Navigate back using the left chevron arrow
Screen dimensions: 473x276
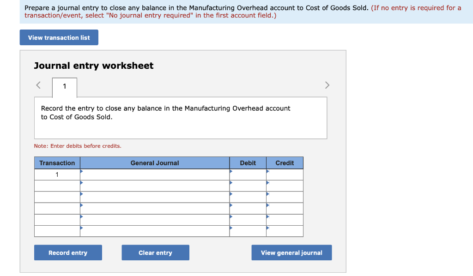click(x=38, y=85)
